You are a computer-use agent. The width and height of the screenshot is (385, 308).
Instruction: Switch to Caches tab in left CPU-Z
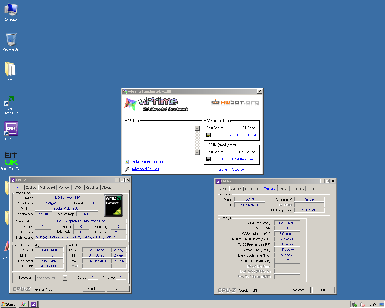(x=31, y=188)
